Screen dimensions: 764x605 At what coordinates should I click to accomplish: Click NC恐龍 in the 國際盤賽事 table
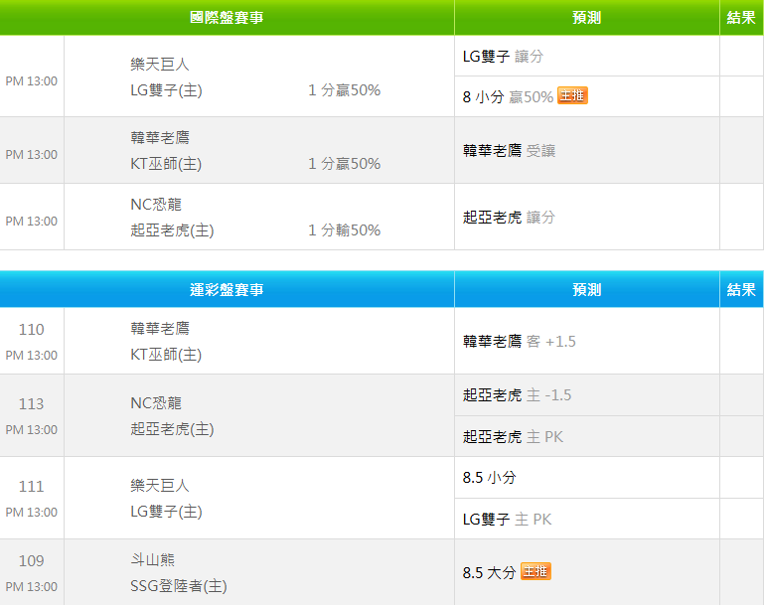[x=156, y=204]
